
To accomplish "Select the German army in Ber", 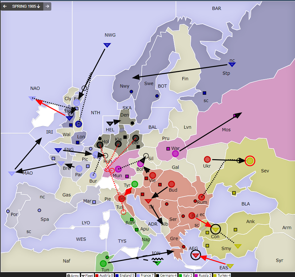I will [x=136, y=138].
